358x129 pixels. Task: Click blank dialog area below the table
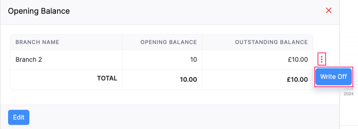(162, 97)
